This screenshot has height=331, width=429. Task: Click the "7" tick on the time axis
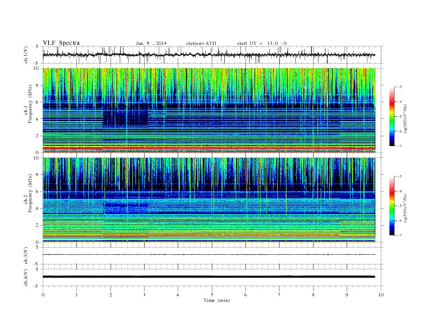[279, 295]
